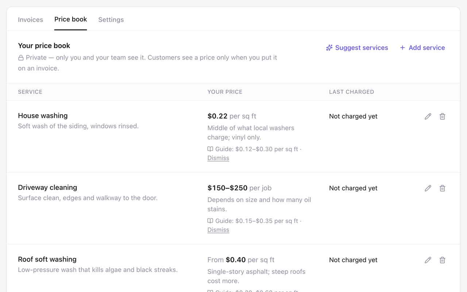
Task: Click the 'Single-story asphalt' price note
Action: point(256,276)
